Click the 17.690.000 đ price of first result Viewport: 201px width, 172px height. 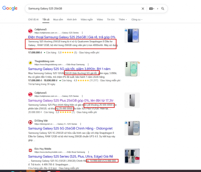[35, 53]
